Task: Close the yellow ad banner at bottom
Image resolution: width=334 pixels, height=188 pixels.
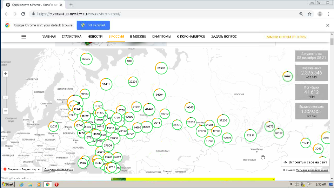Action: [x=274, y=179]
